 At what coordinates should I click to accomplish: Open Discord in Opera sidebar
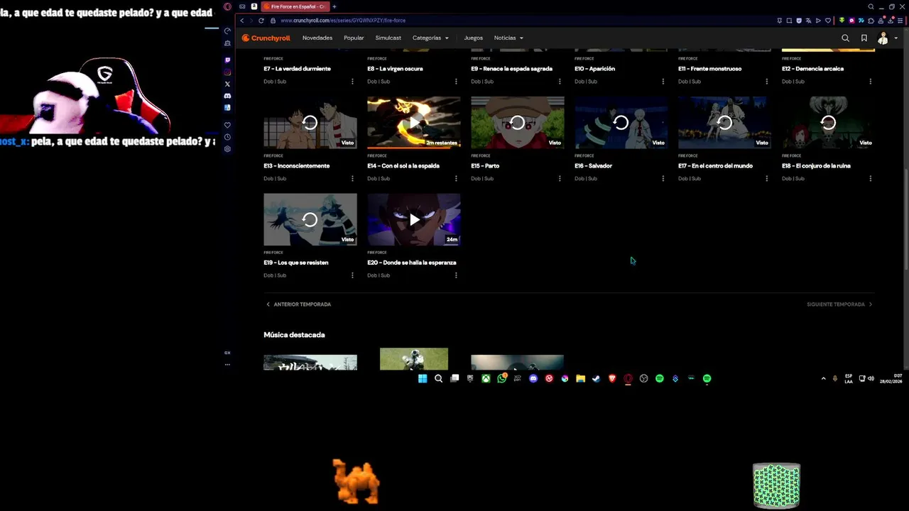[227, 96]
